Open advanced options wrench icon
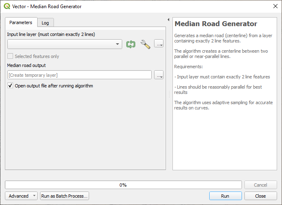The image size is (282, 205). 145,45
